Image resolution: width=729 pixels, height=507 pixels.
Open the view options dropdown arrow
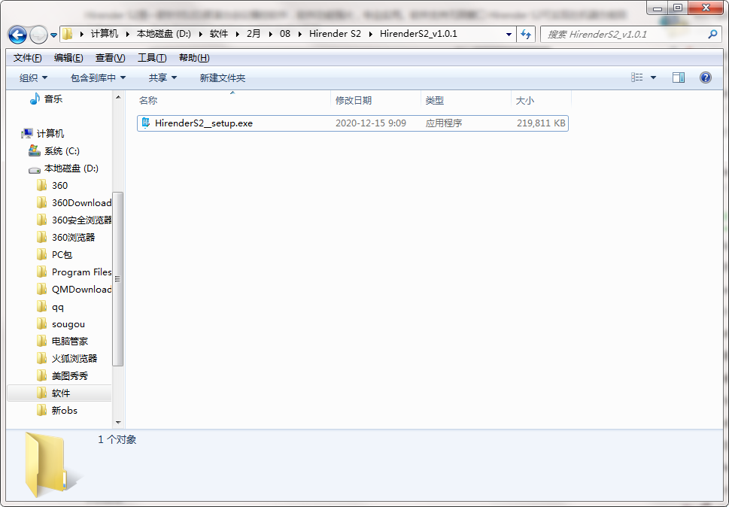[653, 77]
